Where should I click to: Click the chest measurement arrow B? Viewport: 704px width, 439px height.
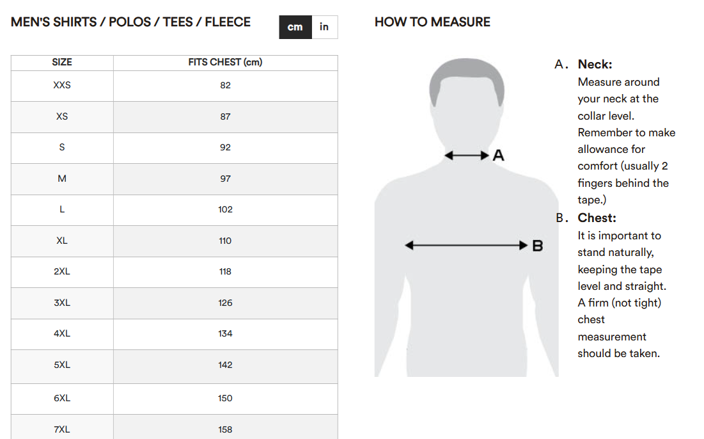coord(466,245)
